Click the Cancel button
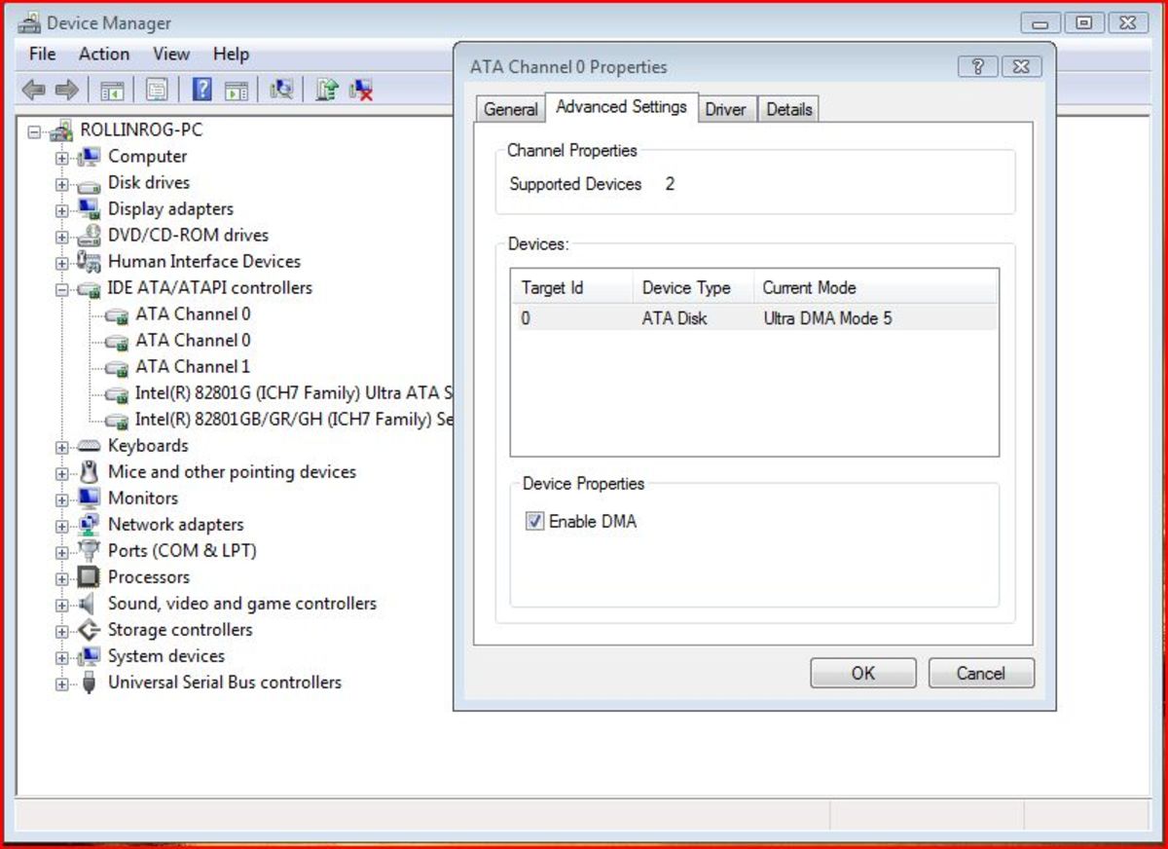This screenshot has height=849, width=1168. [x=981, y=673]
